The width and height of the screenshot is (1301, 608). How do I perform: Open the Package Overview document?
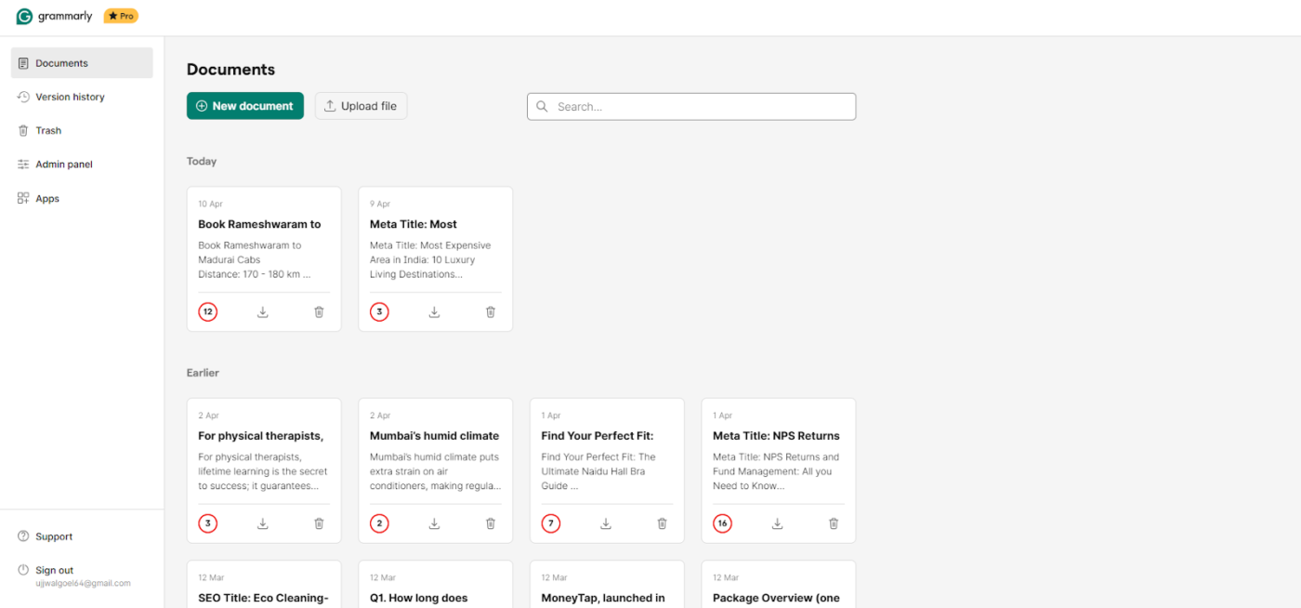pyautogui.click(x=779, y=585)
